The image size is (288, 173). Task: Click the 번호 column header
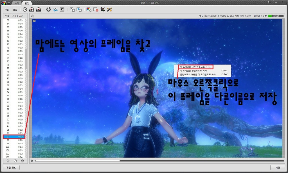7,16
